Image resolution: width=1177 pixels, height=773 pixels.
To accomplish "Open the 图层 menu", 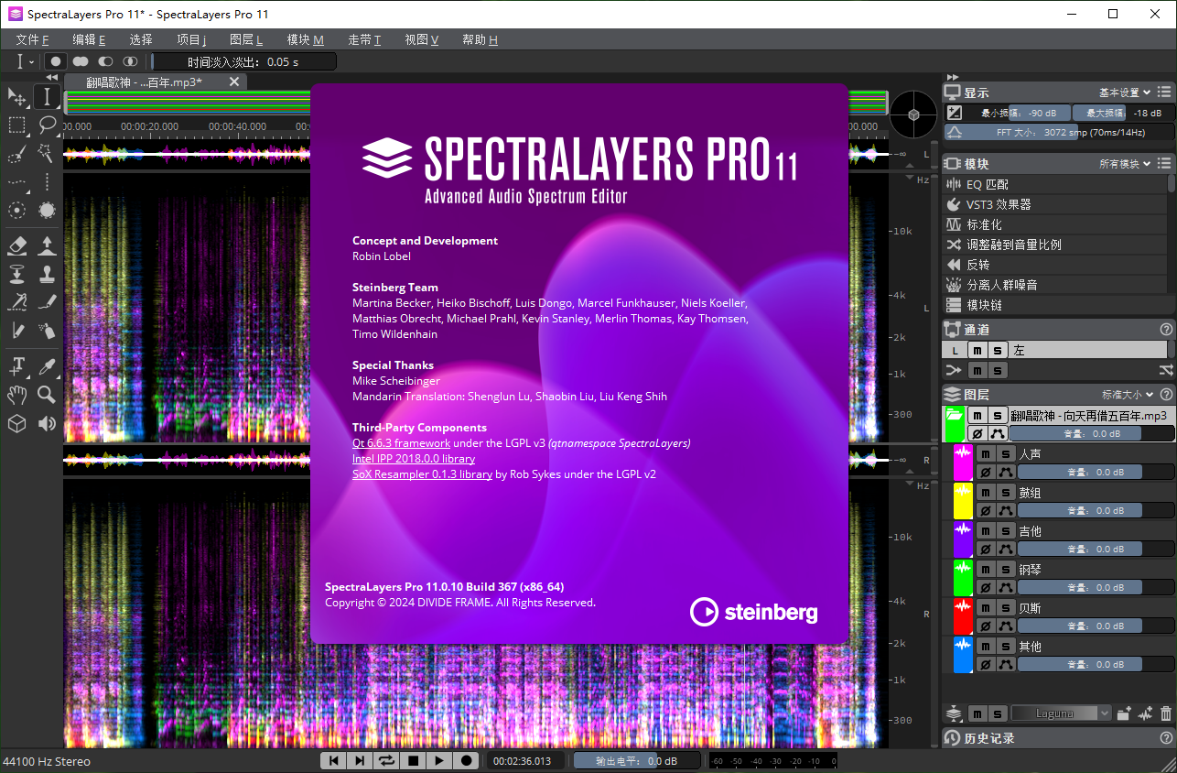I will tap(246, 39).
